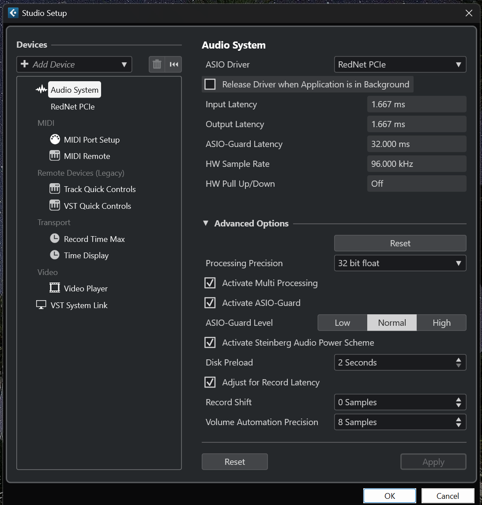Click the reset to defaults rewind icon
482x505 pixels.
[173, 64]
